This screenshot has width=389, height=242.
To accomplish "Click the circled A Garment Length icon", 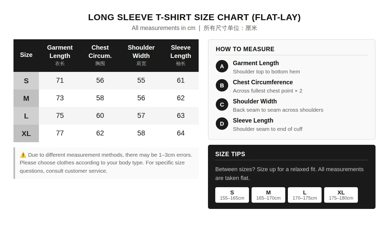I will coord(222,66).
